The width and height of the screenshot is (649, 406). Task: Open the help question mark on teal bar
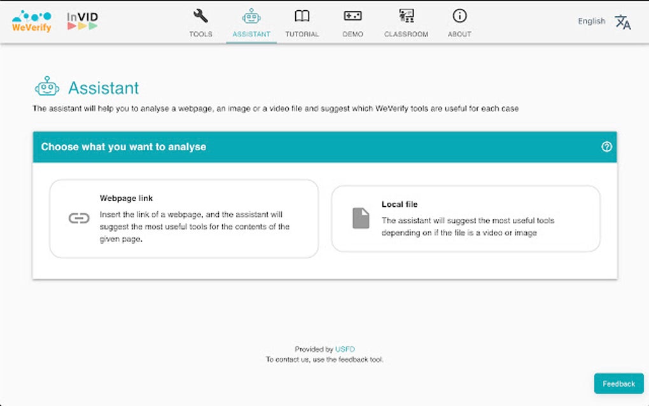pos(606,146)
